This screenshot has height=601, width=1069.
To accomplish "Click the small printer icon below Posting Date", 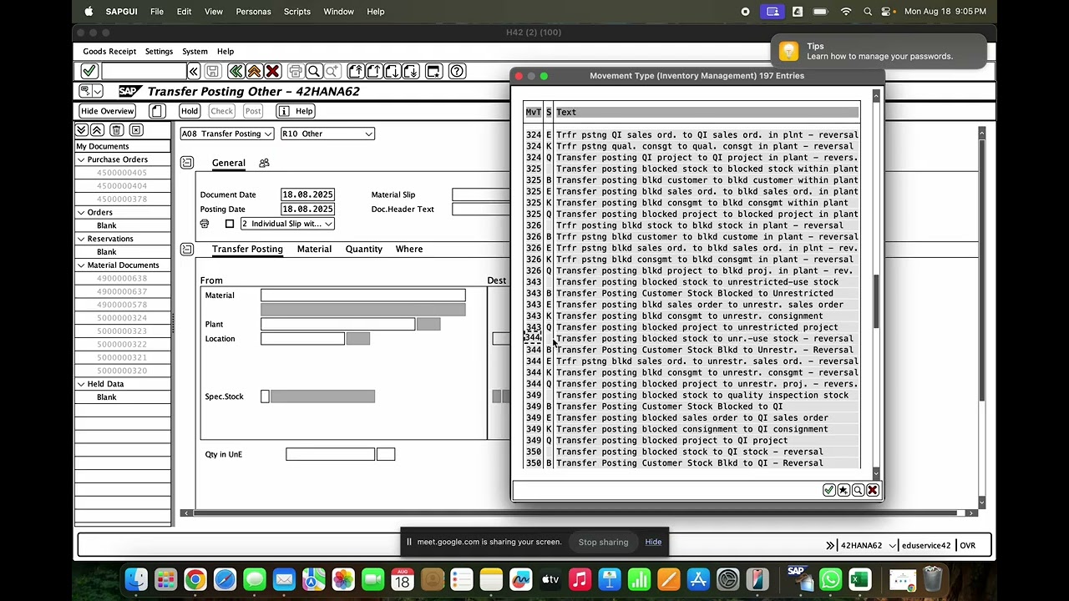I will [205, 224].
